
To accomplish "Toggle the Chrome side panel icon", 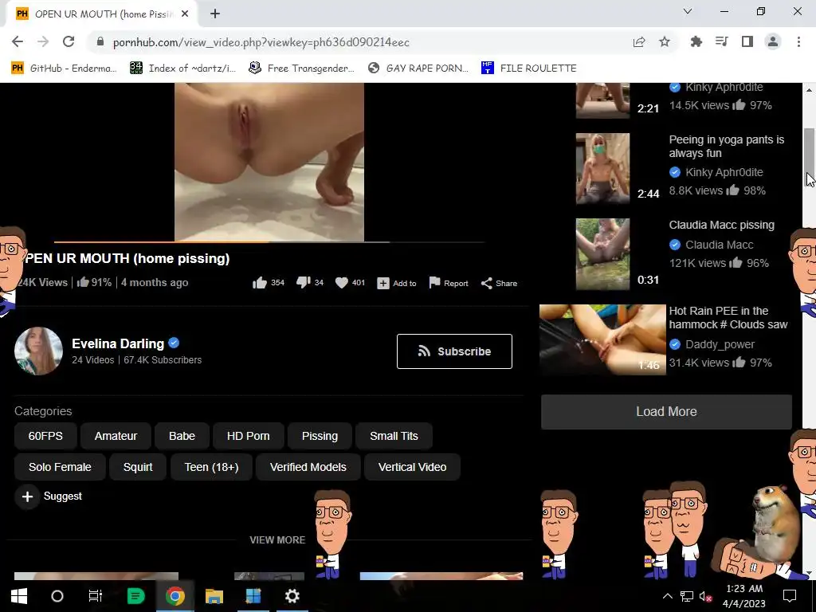I will click(747, 41).
